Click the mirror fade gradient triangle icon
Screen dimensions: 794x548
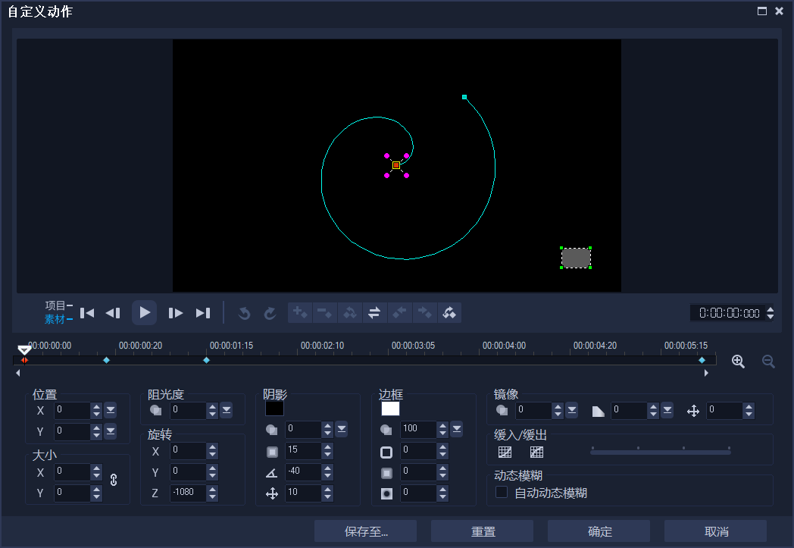598,411
